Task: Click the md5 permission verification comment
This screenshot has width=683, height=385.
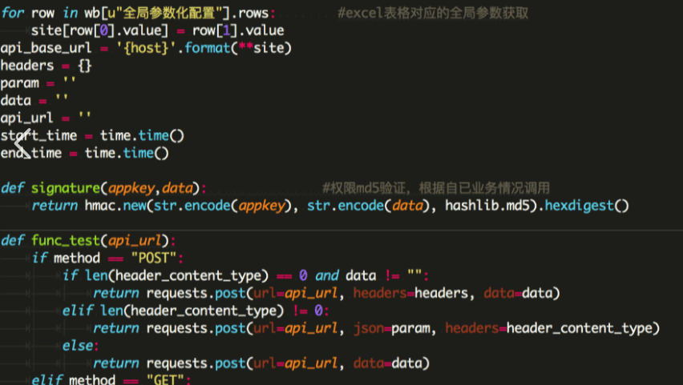Action: coord(435,188)
